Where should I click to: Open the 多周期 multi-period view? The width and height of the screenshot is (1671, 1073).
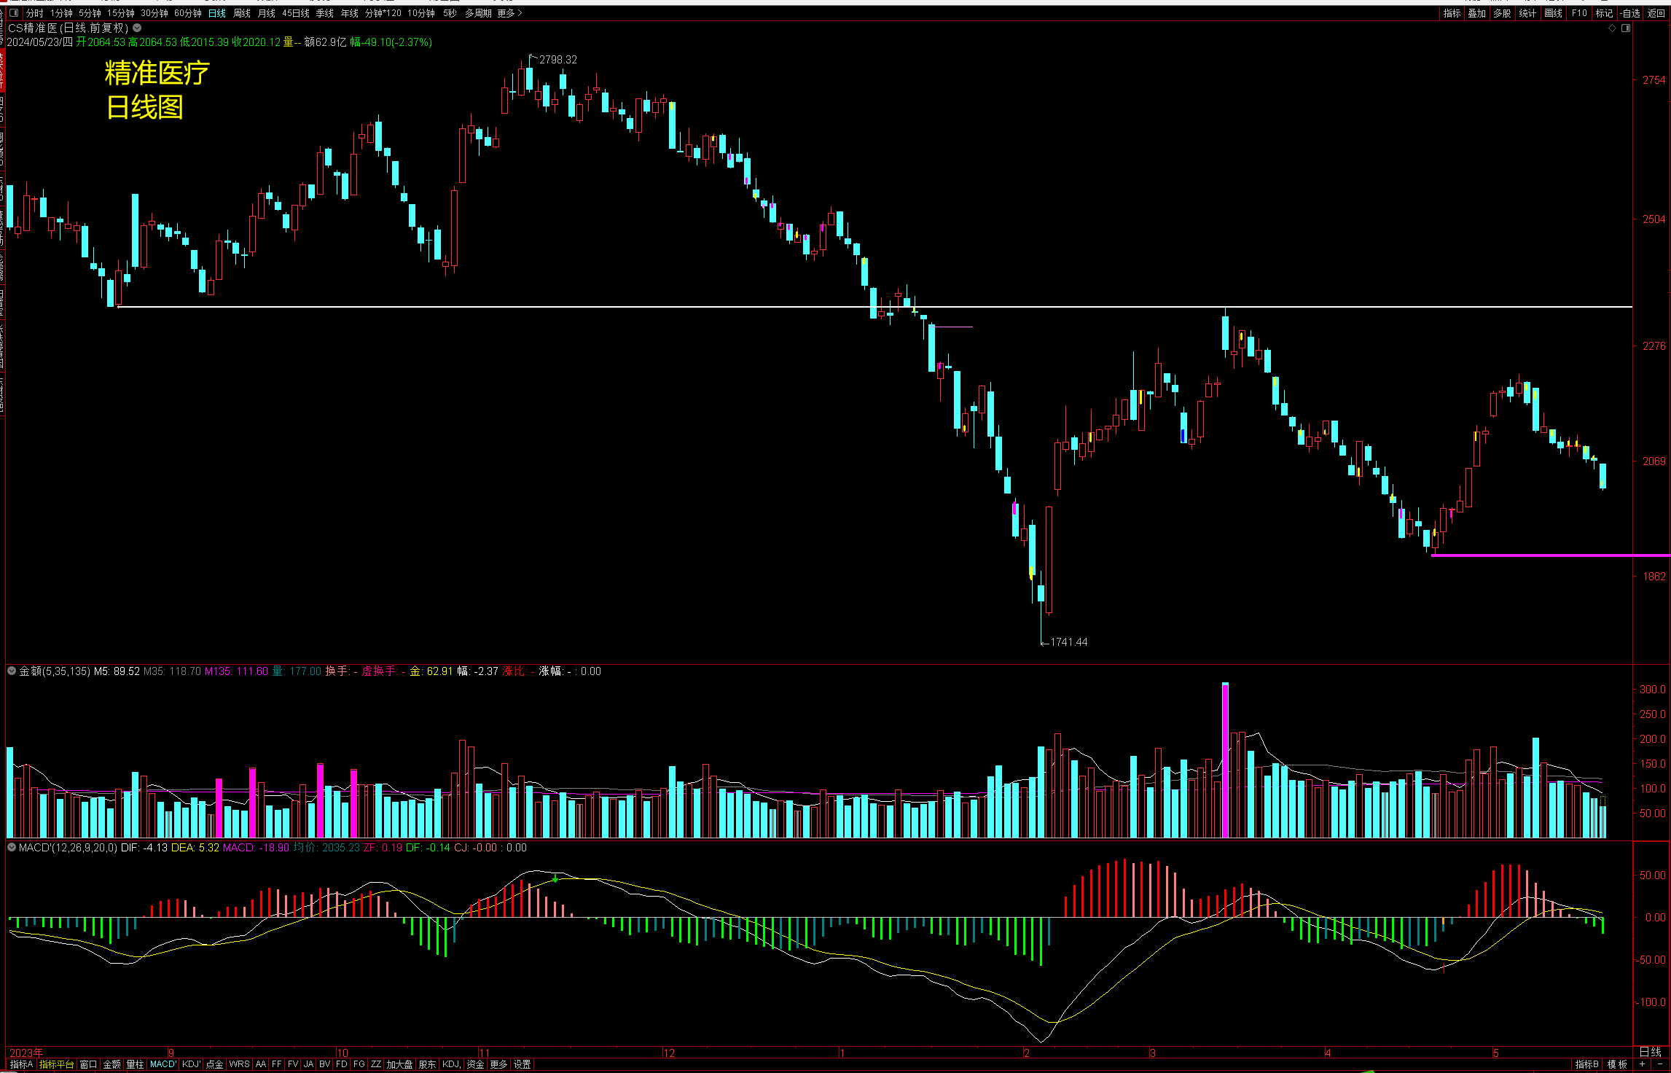(x=478, y=13)
